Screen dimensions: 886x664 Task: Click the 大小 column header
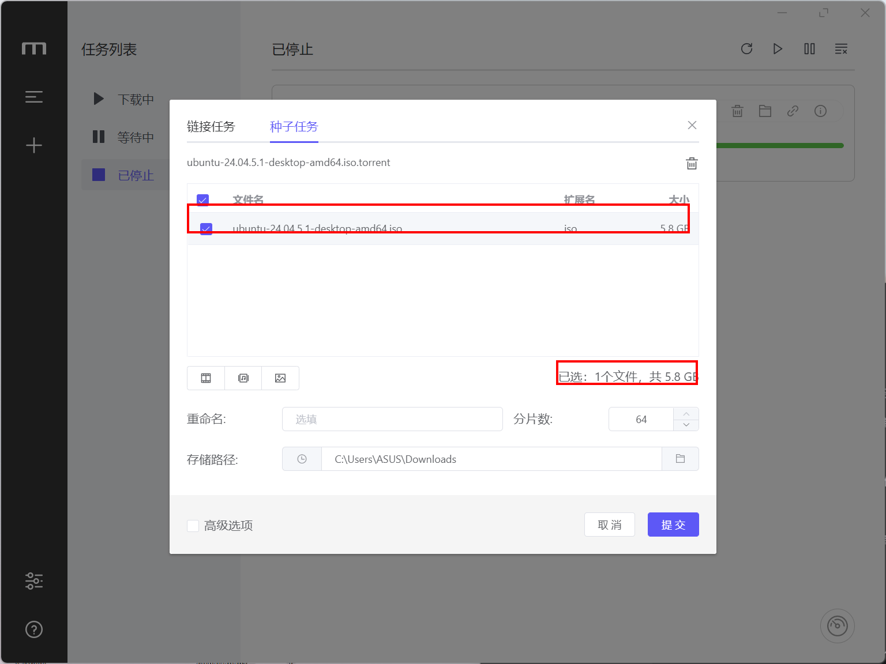click(679, 200)
